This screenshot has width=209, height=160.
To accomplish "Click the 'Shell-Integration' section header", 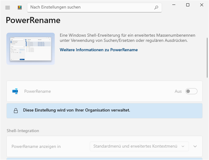I will [23, 131].
